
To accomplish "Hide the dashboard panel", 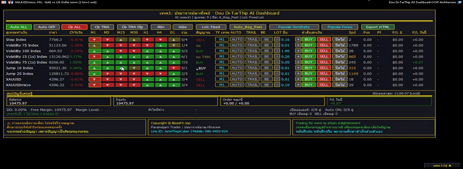I will (183, 27).
